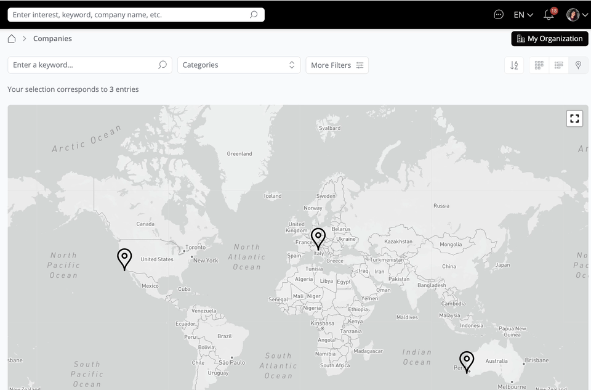This screenshot has height=390, width=591.
Task: Click the home breadcrumb icon
Action: [x=12, y=39]
